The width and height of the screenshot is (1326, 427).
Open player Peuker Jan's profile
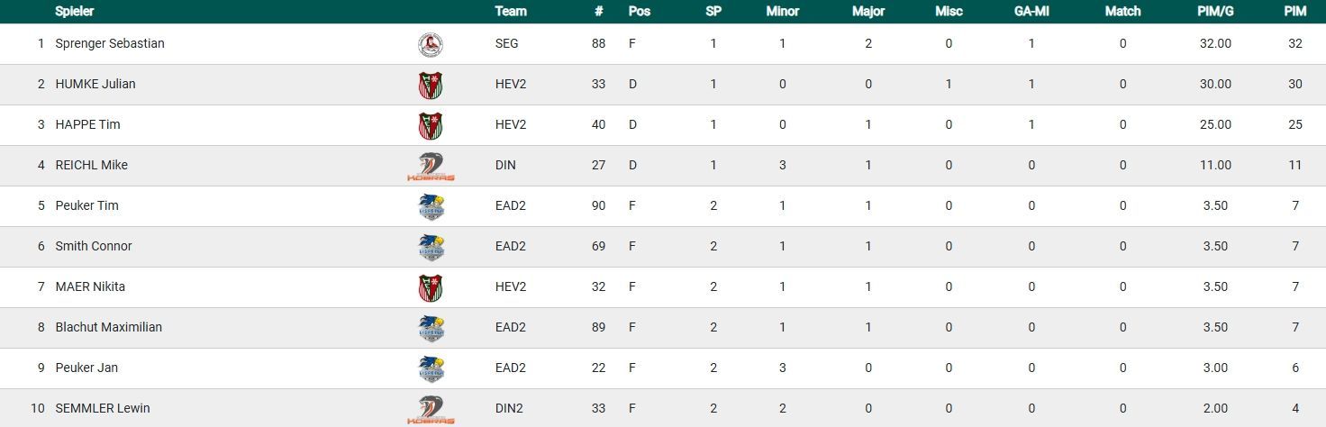pos(86,368)
